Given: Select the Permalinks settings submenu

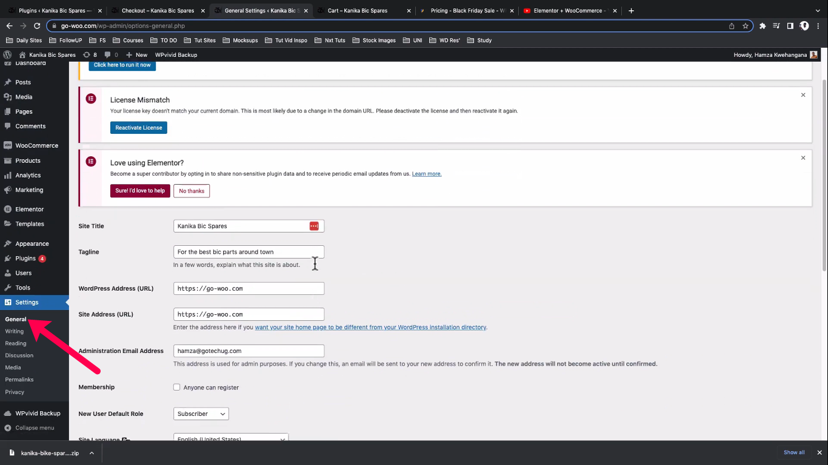Looking at the screenshot, I should click(19, 380).
